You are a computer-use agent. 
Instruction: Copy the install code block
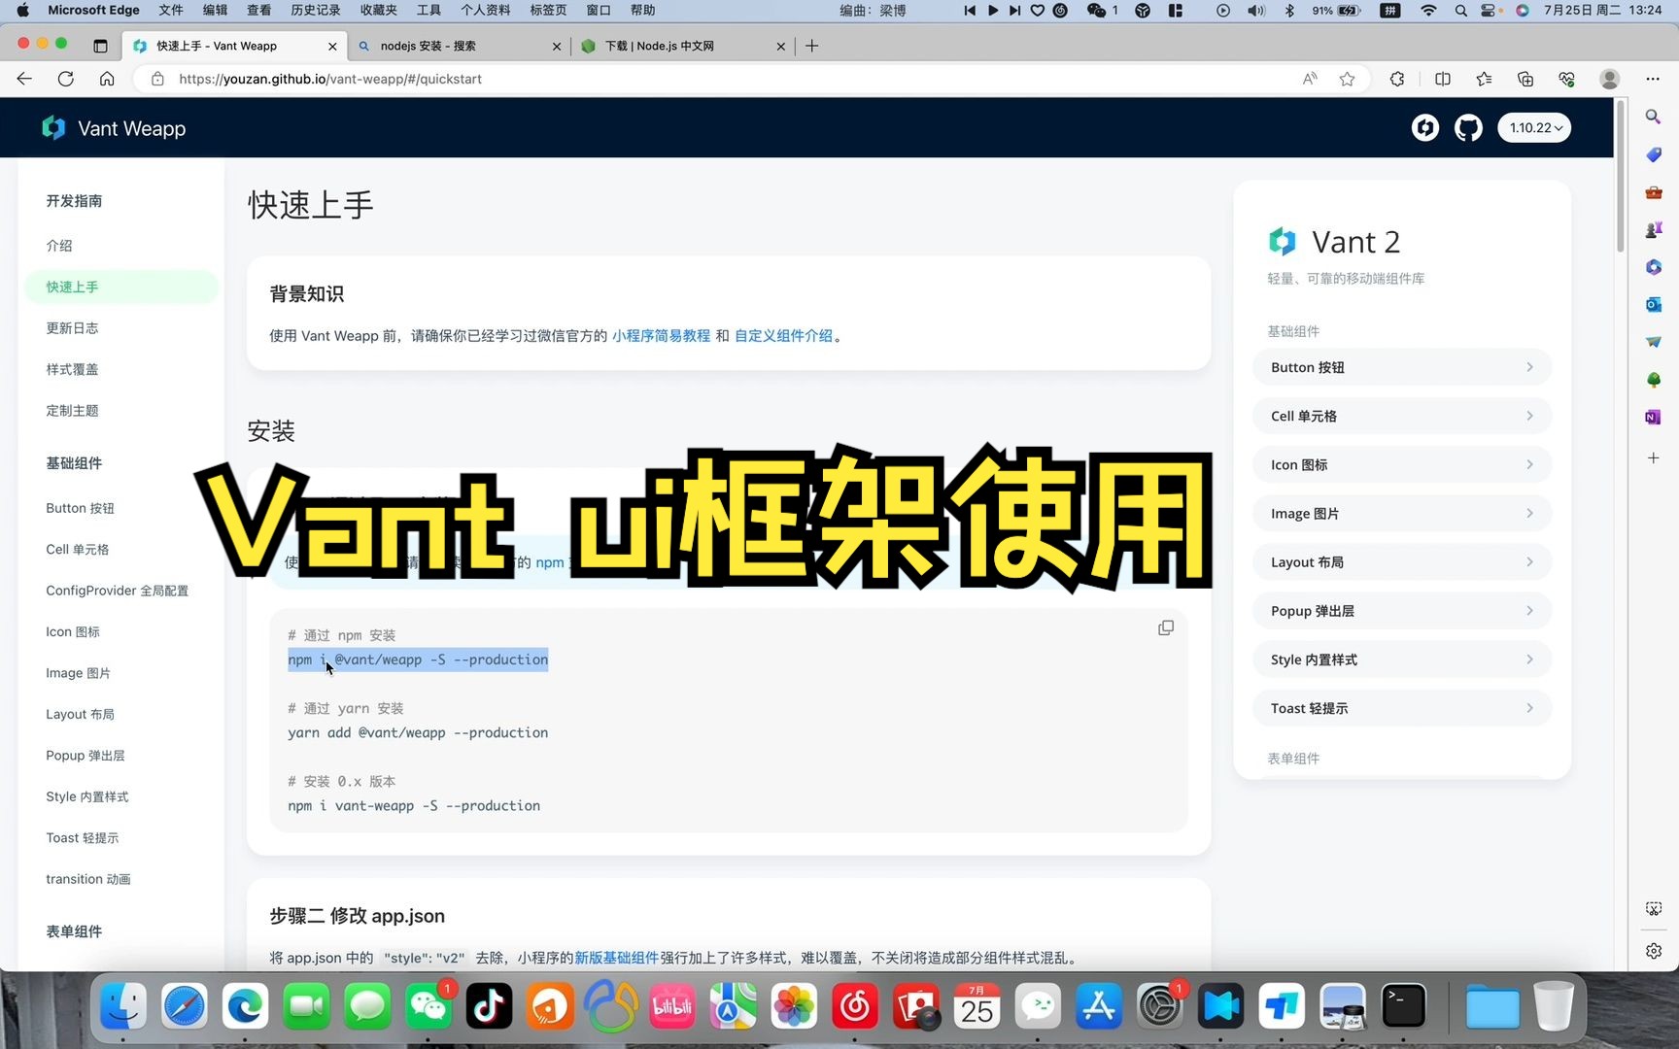1166,628
